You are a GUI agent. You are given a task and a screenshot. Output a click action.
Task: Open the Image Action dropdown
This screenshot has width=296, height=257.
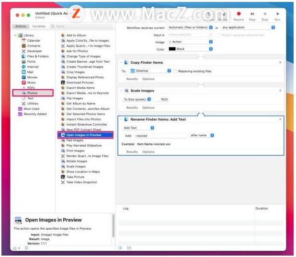(190, 42)
